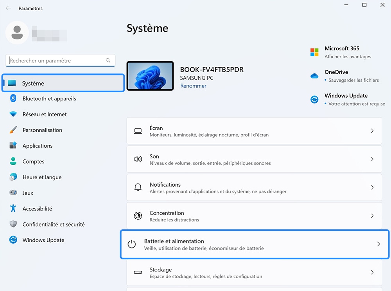The height and width of the screenshot is (291, 391).
Task: Open the Écran settings title
Action: [x=156, y=128]
